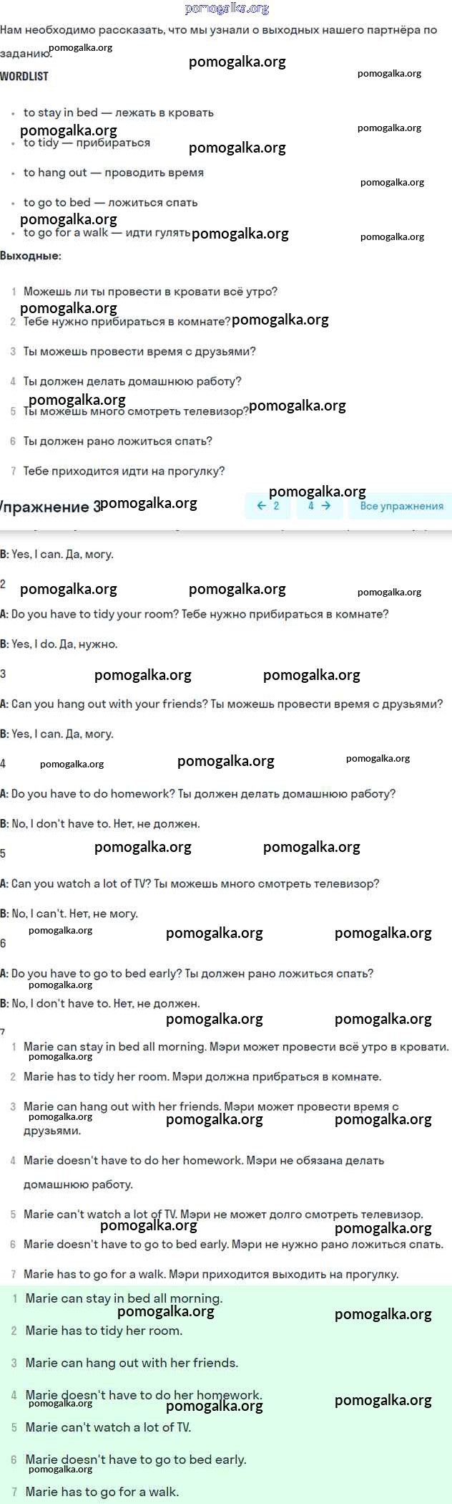Click green-box answer 'Marie can hang out with her friends.'

pos(132,1363)
